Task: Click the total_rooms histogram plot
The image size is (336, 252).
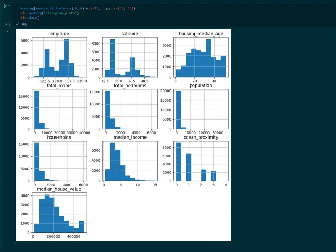Action: 59,109
